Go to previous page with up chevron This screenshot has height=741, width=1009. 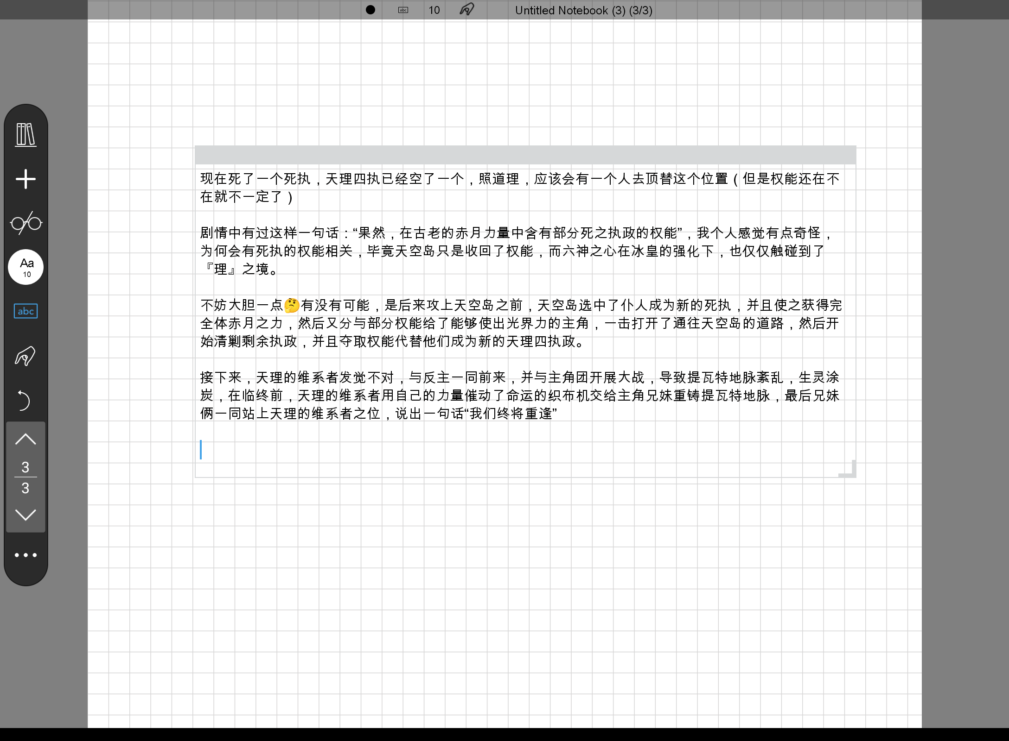tap(26, 439)
